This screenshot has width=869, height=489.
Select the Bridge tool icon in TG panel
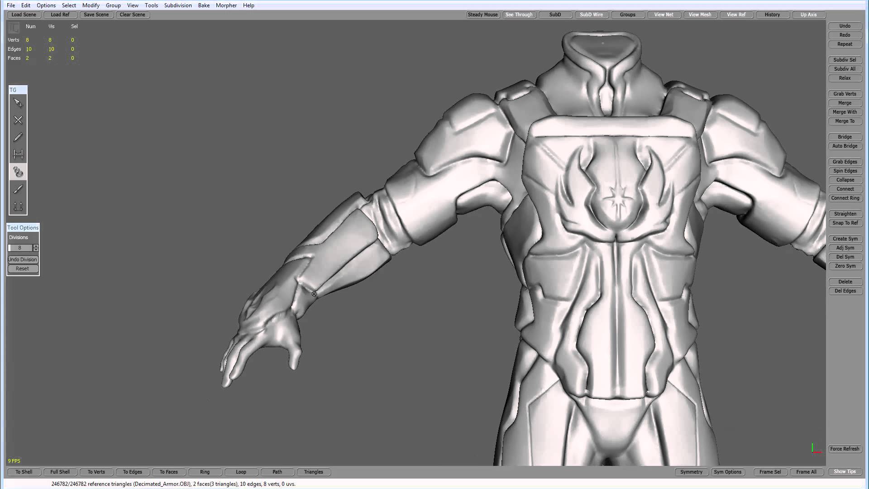click(x=18, y=154)
